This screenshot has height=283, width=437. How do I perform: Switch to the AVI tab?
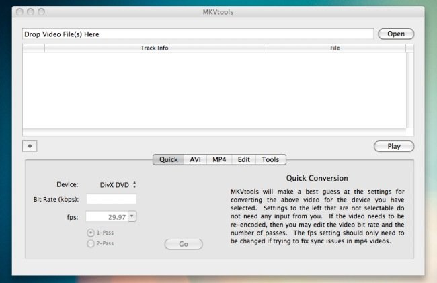[195, 159]
